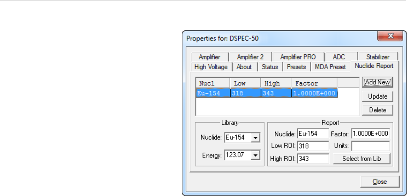Screen dimensions: 407x196
Task: Go to the ADC tab
Action: [339, 57]
